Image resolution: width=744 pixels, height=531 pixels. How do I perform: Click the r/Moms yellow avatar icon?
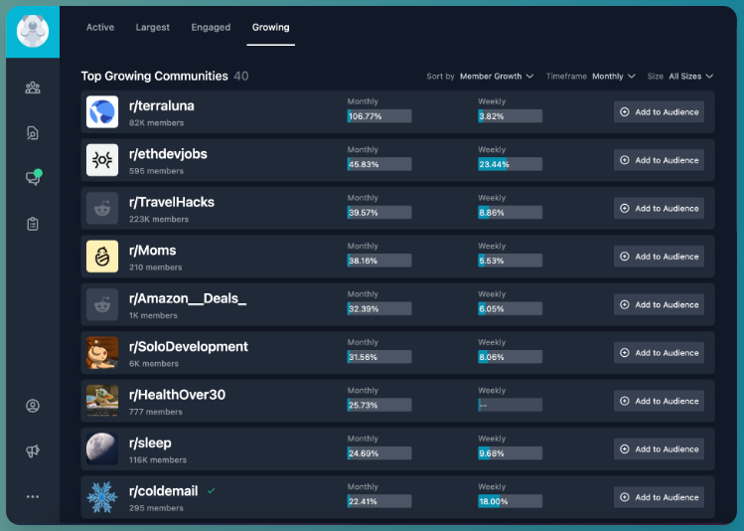click(x=102, y=257)
